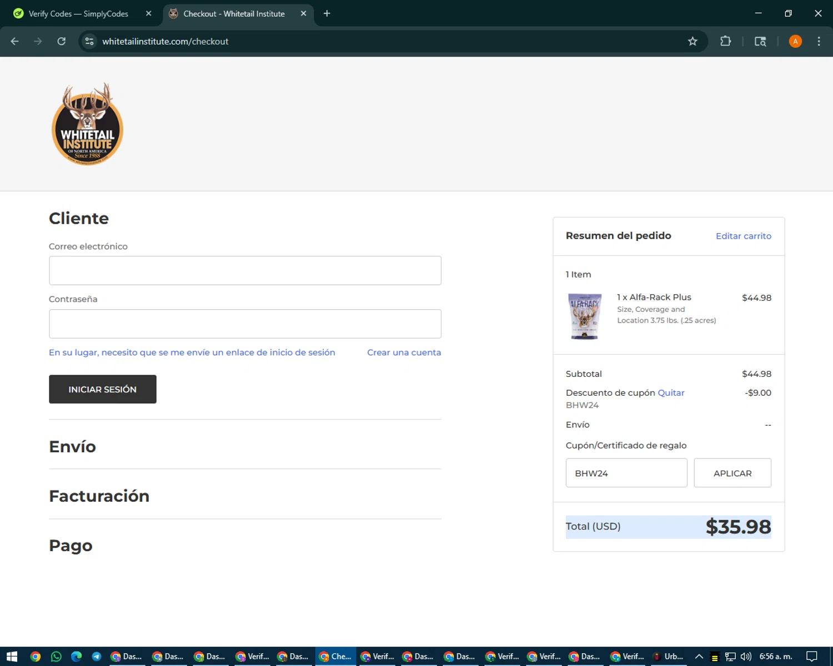This screenshot has width=833, height=666.
Task: Request a sign-in link to be emailed
Action: (x=192, y=352)
